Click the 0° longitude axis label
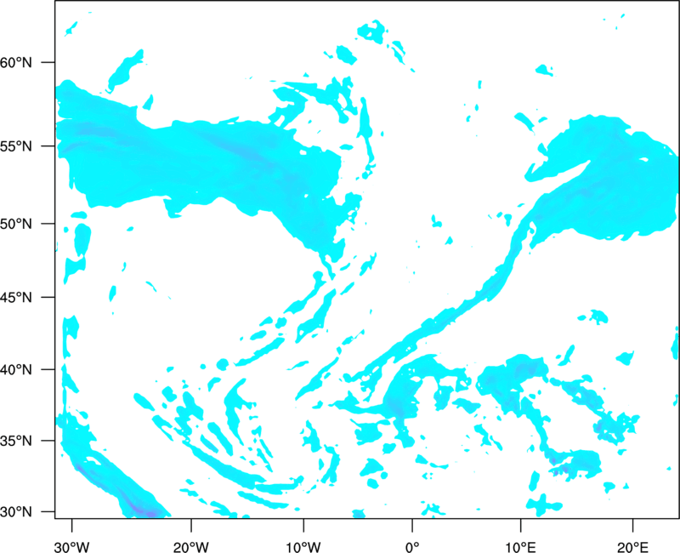Viewport: 680px width, 553px height. (x=412, y=547)
